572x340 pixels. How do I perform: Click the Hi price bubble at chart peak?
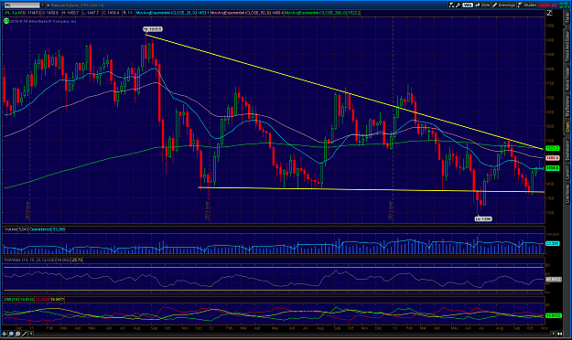coord(153,29)
